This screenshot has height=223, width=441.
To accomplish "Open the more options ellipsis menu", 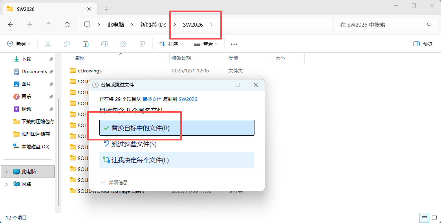I will (234, 44).
